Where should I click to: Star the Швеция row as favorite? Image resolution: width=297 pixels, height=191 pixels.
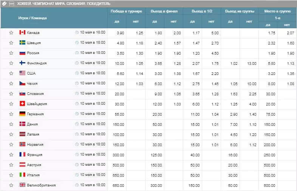[x=11, y=43]
